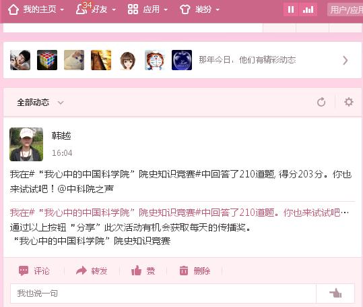Click the 转发 forward arrow icon
The height and width of the screenshot is (307, 363).
click(81, 271)
